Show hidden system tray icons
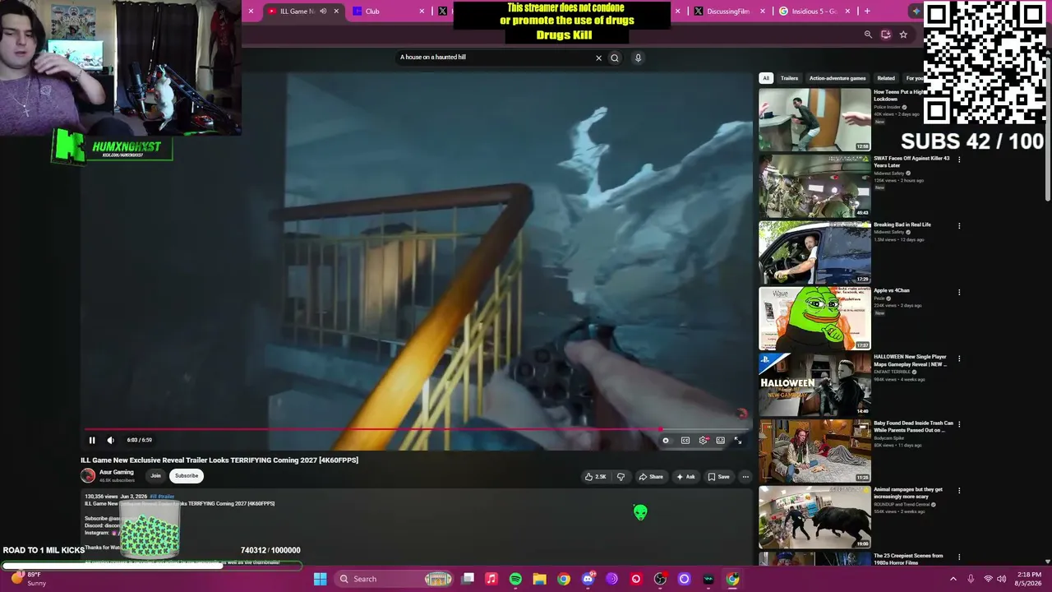Viewport: 1052px width, 592px height. click(953, 579)
